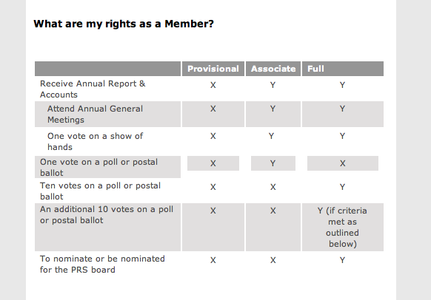
Task: Click 'One vote on a poll or postal ballot' label
Action: (98, 167)
